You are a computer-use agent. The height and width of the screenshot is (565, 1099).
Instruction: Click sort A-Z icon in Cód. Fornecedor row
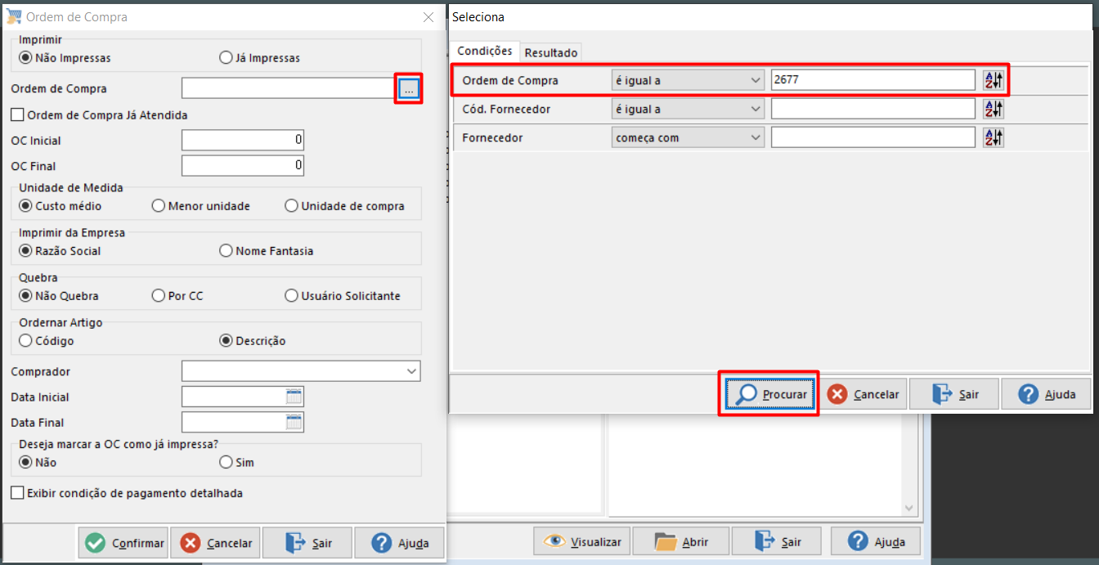pyautogui.click(x=993, y=109)
